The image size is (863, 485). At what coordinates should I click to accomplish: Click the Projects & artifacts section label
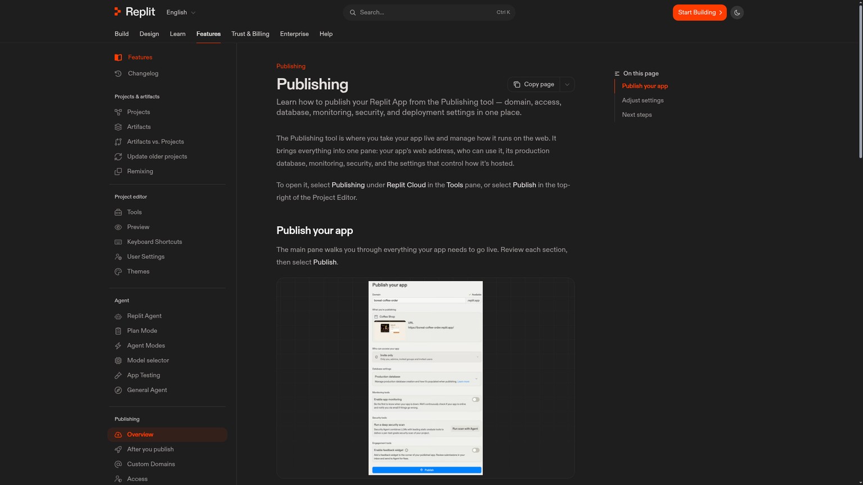(137, 97)
